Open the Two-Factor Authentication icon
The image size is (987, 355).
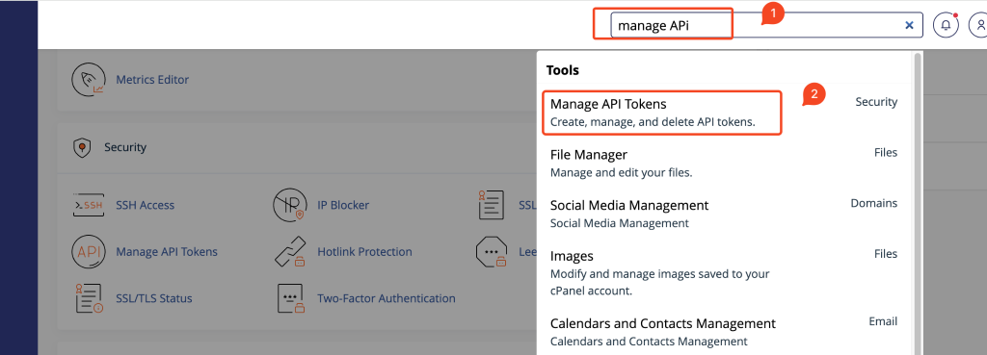coord(290,298)
